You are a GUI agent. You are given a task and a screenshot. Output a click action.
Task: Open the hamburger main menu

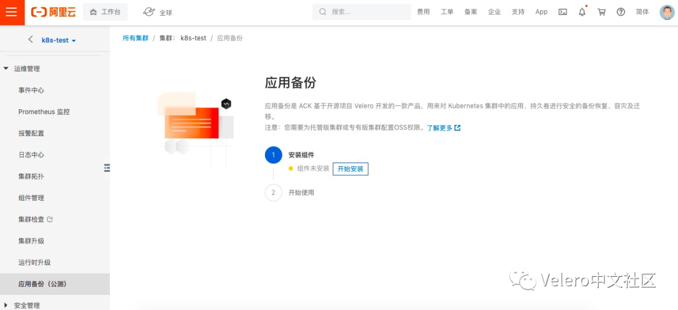[12, 12]
